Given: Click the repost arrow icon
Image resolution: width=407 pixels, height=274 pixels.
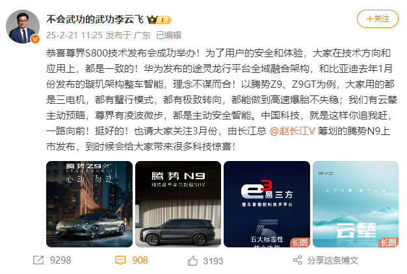Looking at the screenshot, I should [38, 260].
